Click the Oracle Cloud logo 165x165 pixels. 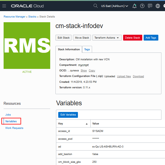[x=27, y=6]
